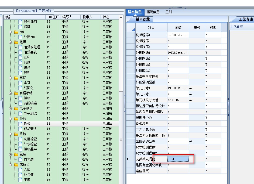
Task: Click the 终检 folder icon
Action: [16, 134]
